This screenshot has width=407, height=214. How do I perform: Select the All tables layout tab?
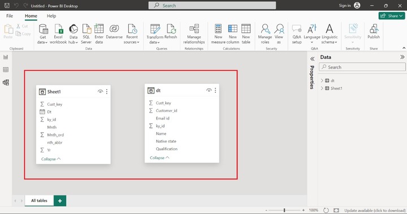(39, 200)
